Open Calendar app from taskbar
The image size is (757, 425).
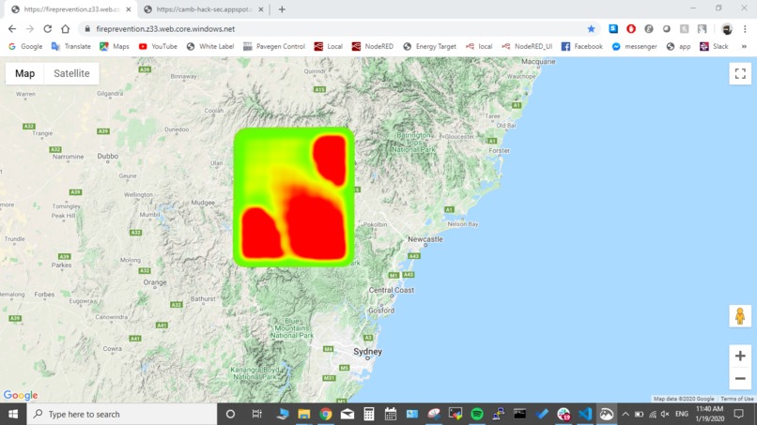pos(391,414)
